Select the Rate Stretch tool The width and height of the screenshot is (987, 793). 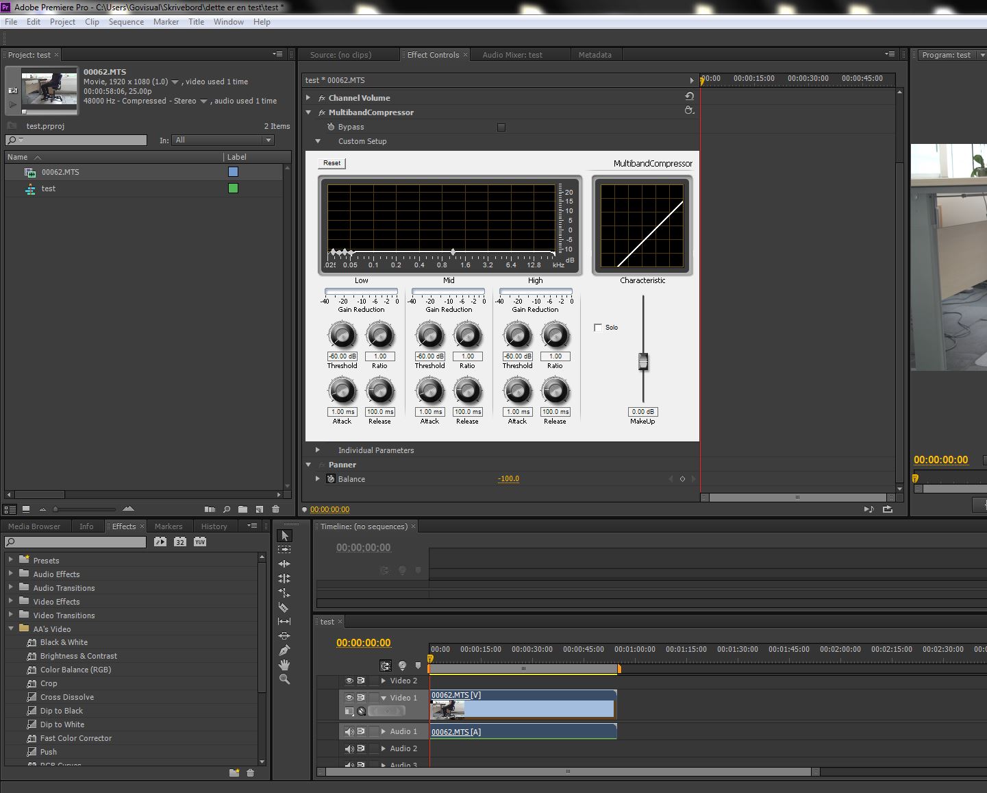point(284,593)
